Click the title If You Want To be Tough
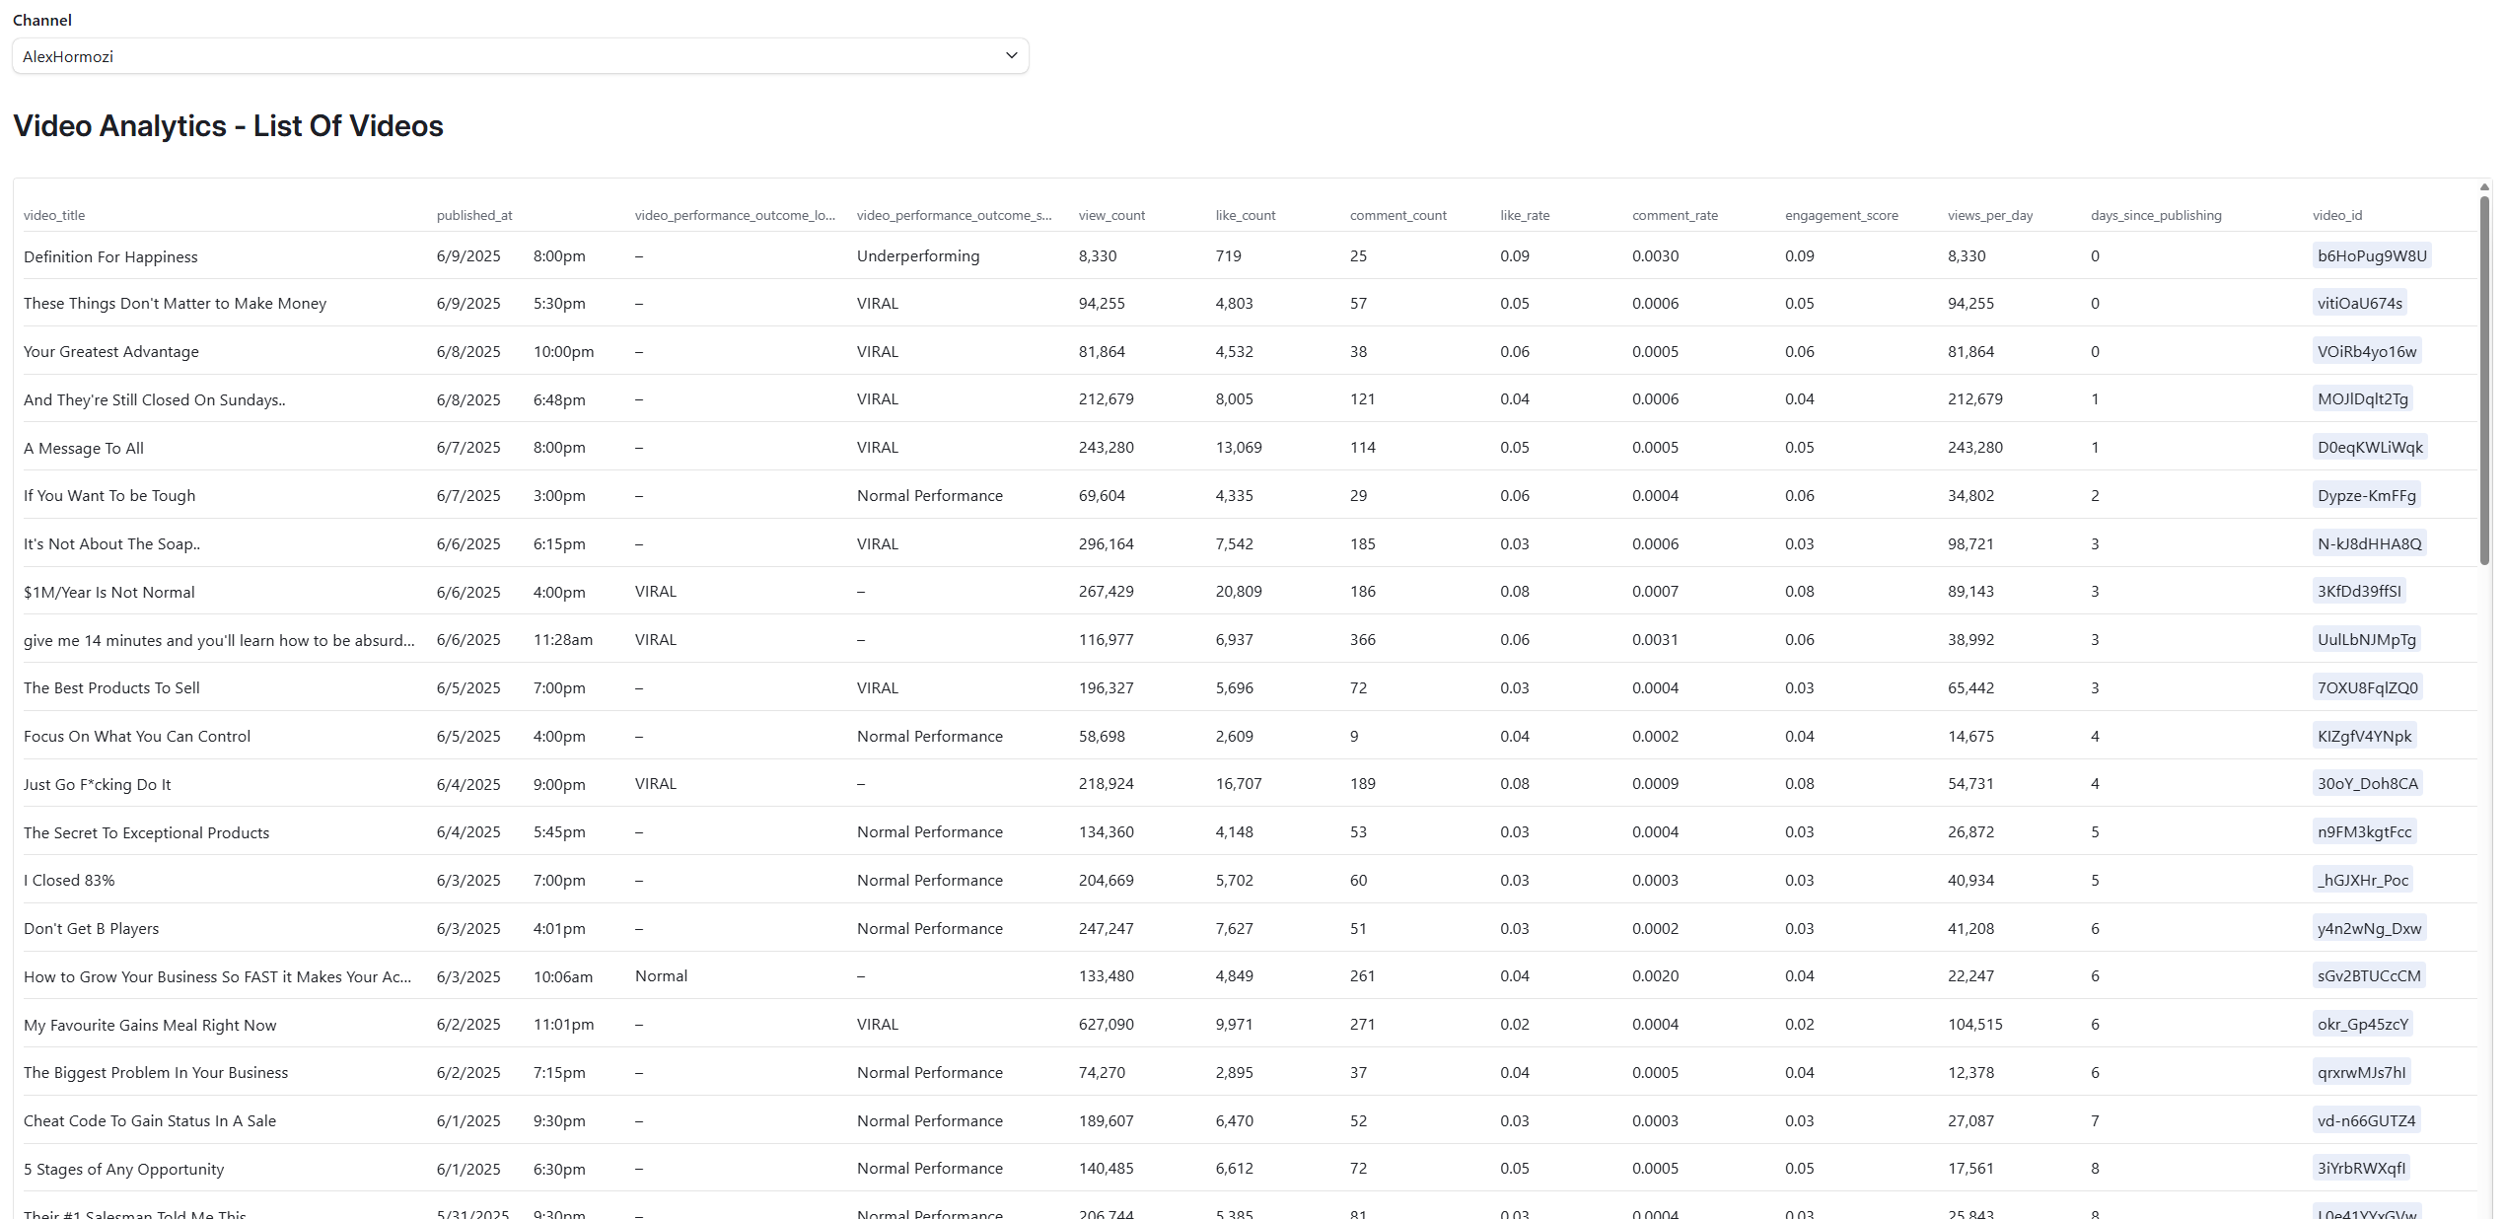Viewport: 2505px width, 1219px height. pyautogui.click(x=109, y=496)
